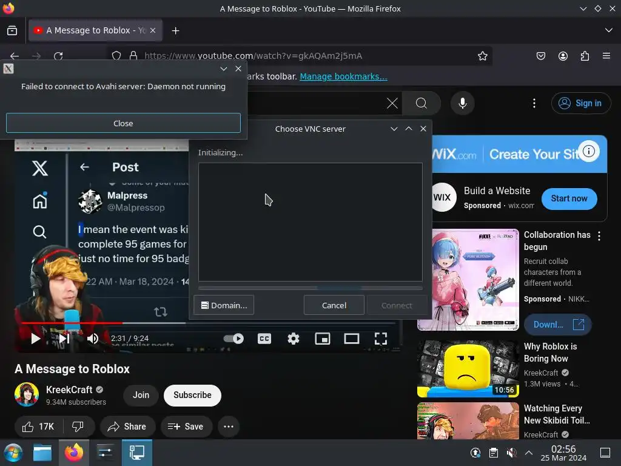621x466 pixels.
Task: Skip to next video button
Action: click(x=64, y=339)
